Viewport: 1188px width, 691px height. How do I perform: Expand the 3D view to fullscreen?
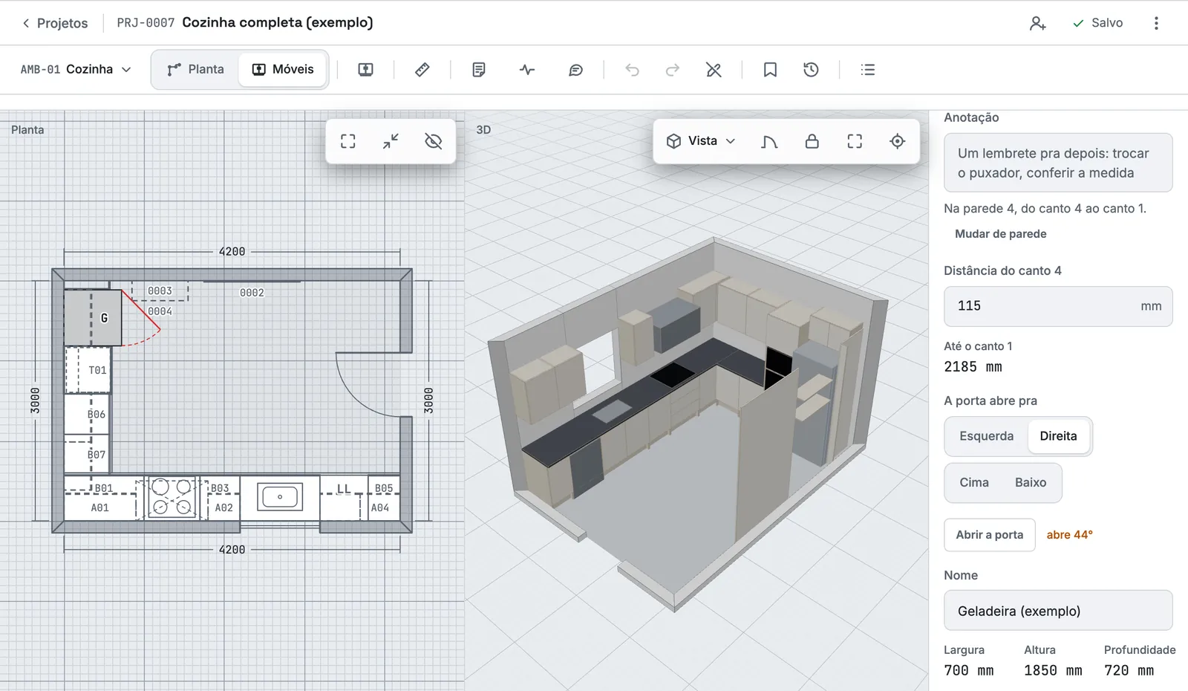tap(855, 141)
